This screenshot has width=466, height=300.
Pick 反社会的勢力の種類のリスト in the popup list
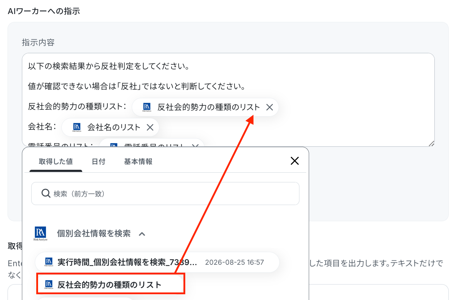pyautogui.click(x=111, y=284)
